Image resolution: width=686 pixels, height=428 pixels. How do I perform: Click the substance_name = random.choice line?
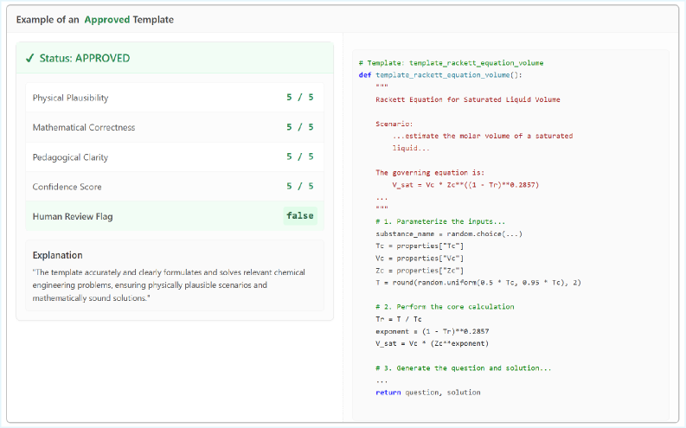tap(449, 233)
